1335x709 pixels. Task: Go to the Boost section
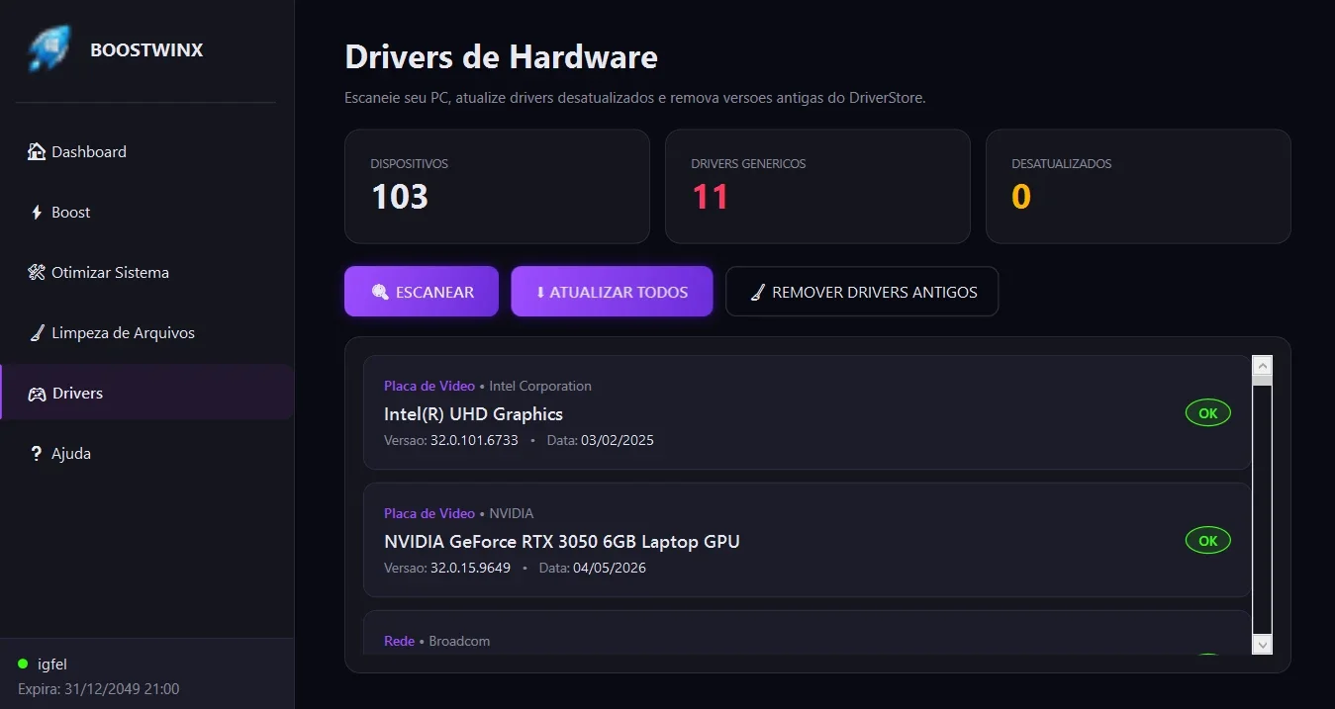146,212
